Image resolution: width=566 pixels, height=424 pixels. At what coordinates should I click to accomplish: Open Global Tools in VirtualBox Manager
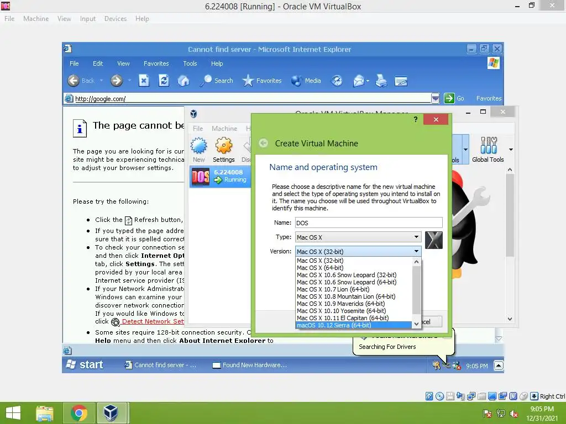[489, 150]
